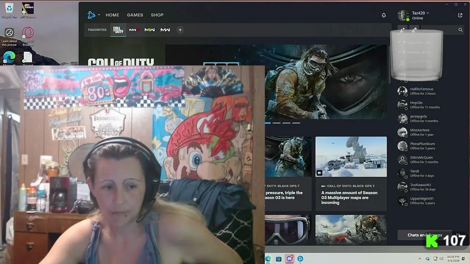Pop out the friends list window
Screen dimensions: 470x264
pos(460,15)
